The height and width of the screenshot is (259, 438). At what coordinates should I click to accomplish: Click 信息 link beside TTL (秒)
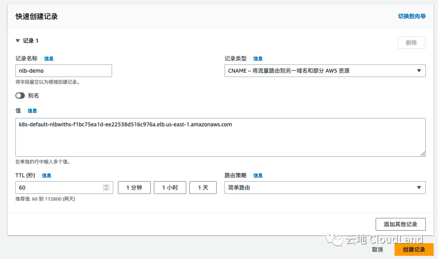point(47,176)
